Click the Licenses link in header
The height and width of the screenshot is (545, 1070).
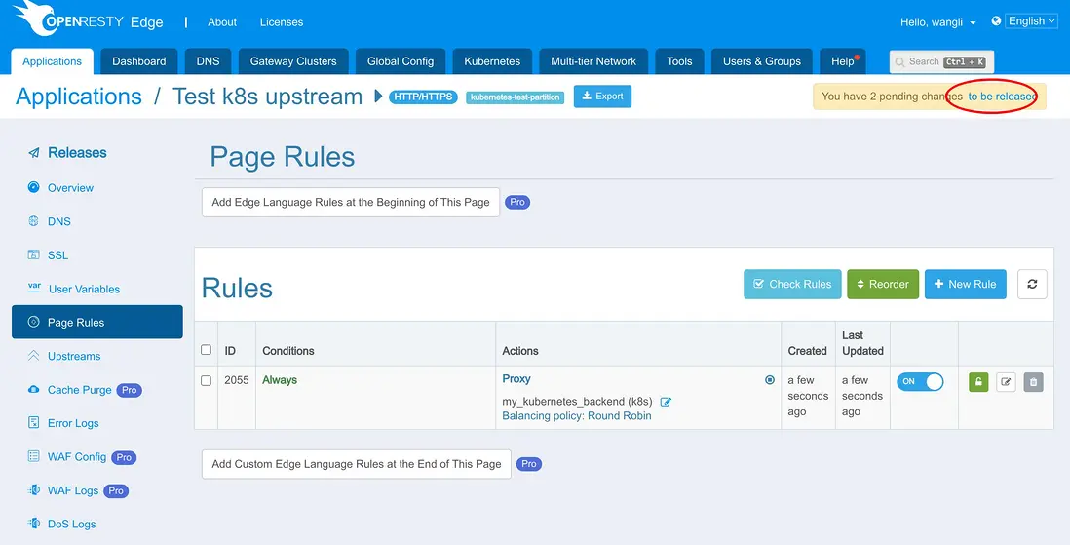[x=282, y=21]
